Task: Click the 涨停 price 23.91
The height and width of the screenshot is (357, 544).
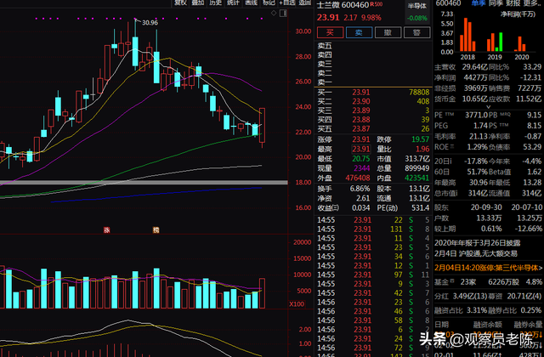Action: click(x=361, y=139)
